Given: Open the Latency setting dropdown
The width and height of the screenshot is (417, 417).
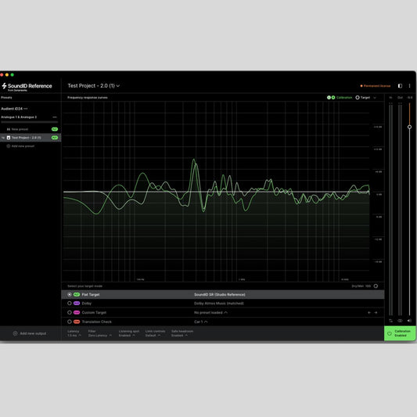Looking at the screenshot, I should 74,333.
